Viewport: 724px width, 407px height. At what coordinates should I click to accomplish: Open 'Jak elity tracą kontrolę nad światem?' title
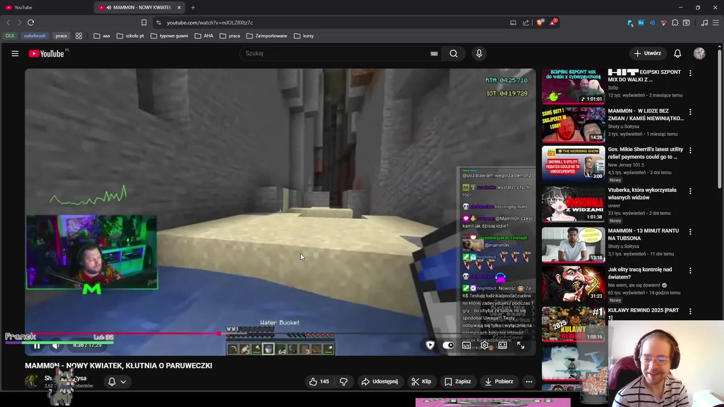[640, 274]
